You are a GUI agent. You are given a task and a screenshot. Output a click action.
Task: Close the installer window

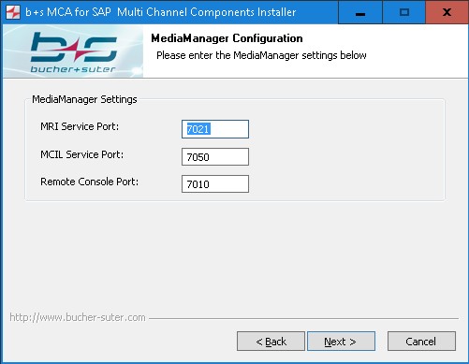pos(447,12)
